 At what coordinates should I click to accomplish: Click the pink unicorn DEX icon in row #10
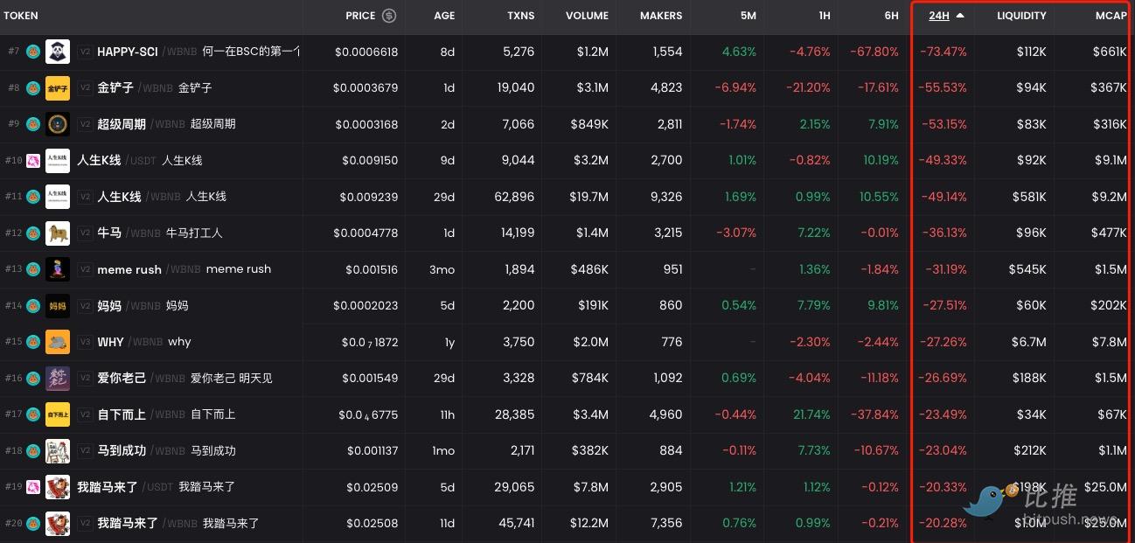coord(33,161)
